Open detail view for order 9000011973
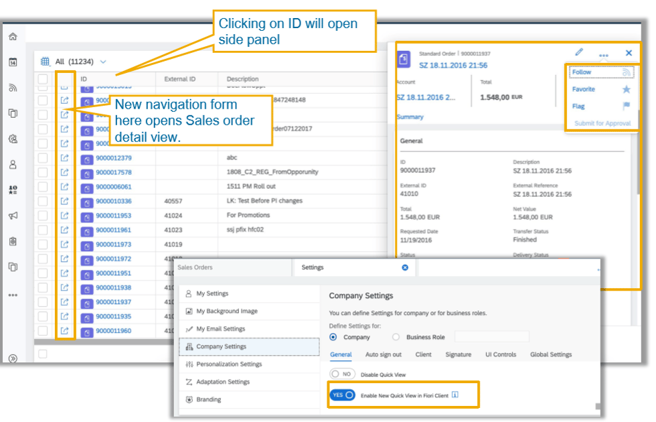 pyautogui.click(x=64, y=244)
